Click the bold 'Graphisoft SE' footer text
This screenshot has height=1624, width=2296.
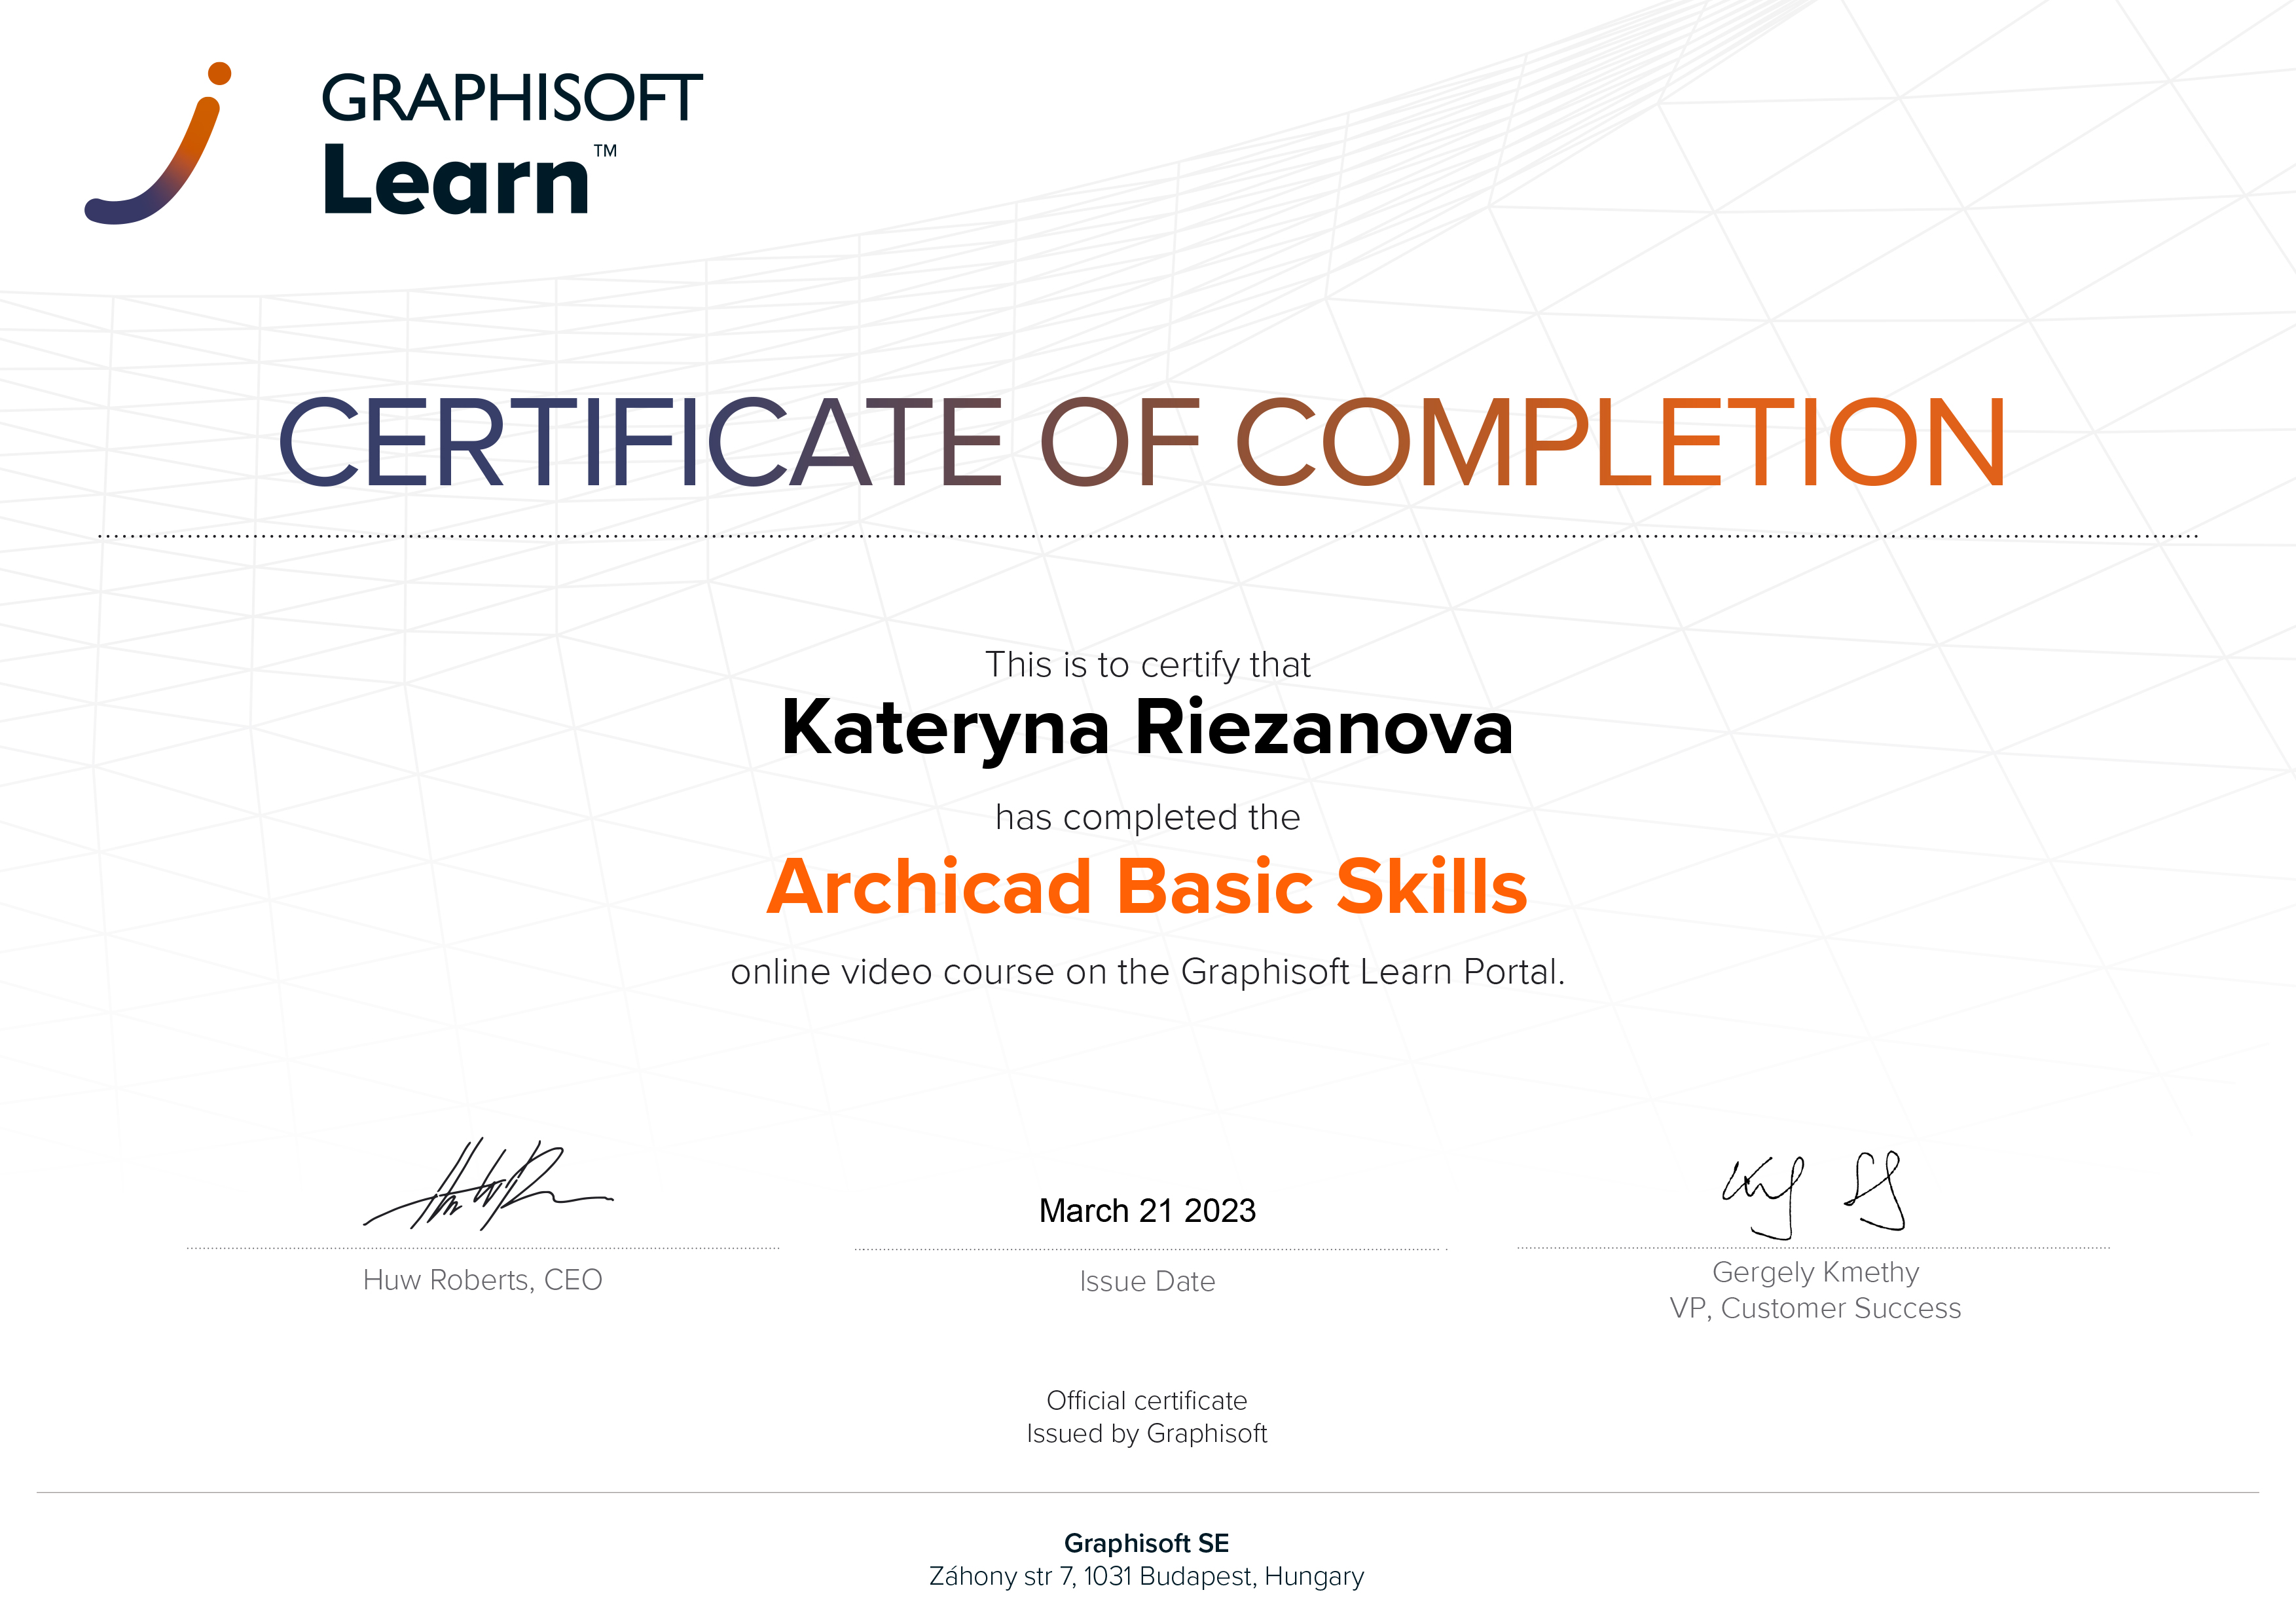pos(1147,1543)
